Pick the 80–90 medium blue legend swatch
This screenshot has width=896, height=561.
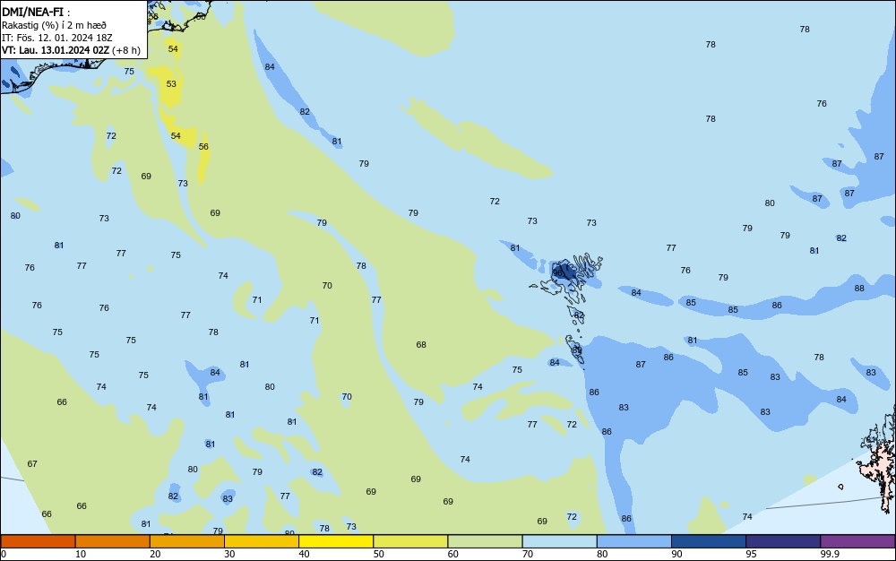(634, 541)
